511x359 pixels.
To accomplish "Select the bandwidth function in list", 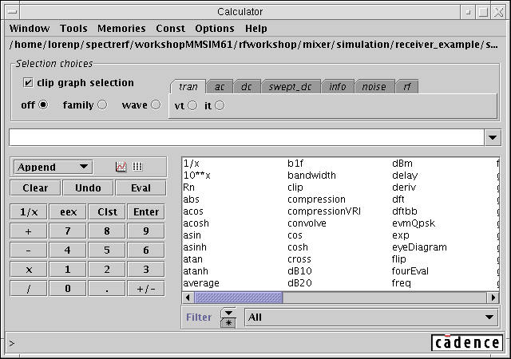I will coord(311,175).
